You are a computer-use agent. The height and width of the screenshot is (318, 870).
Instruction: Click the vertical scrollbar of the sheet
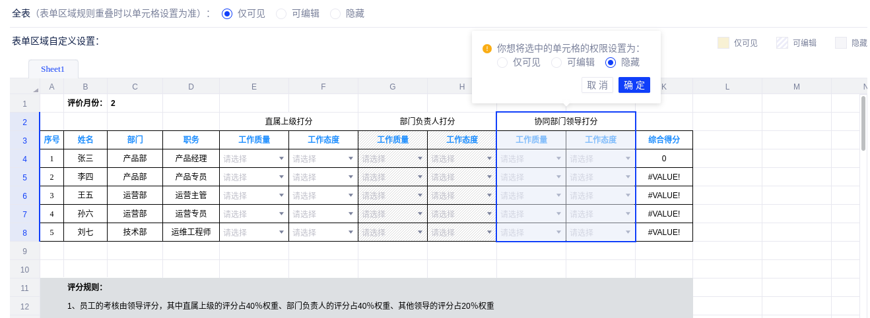tap(863, 125)
